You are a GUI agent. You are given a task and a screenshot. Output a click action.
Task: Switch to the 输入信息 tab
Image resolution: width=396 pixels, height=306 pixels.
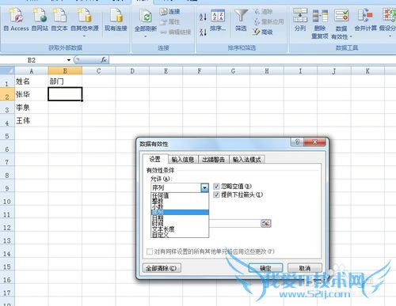183,160
